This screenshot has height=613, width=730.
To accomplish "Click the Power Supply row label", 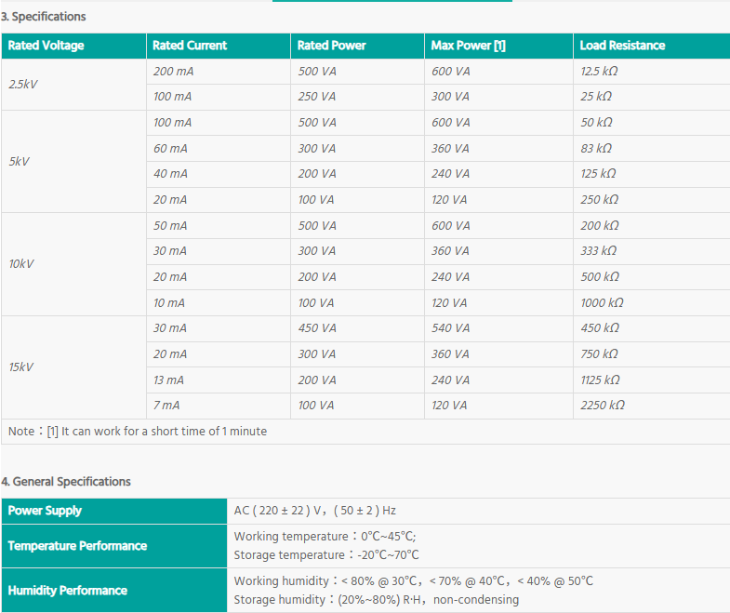I will (45, 511).
